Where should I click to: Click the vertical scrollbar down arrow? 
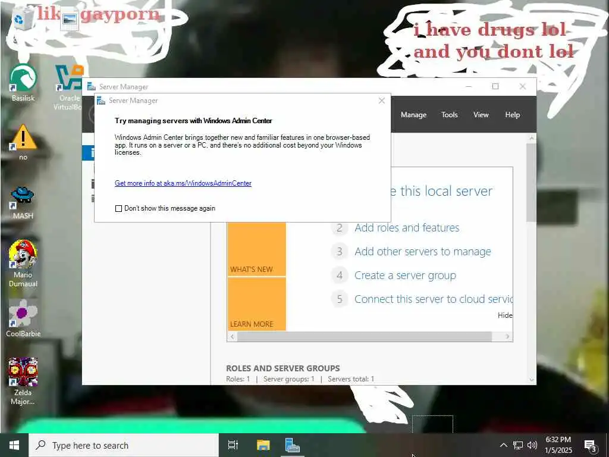pos(531,380)
